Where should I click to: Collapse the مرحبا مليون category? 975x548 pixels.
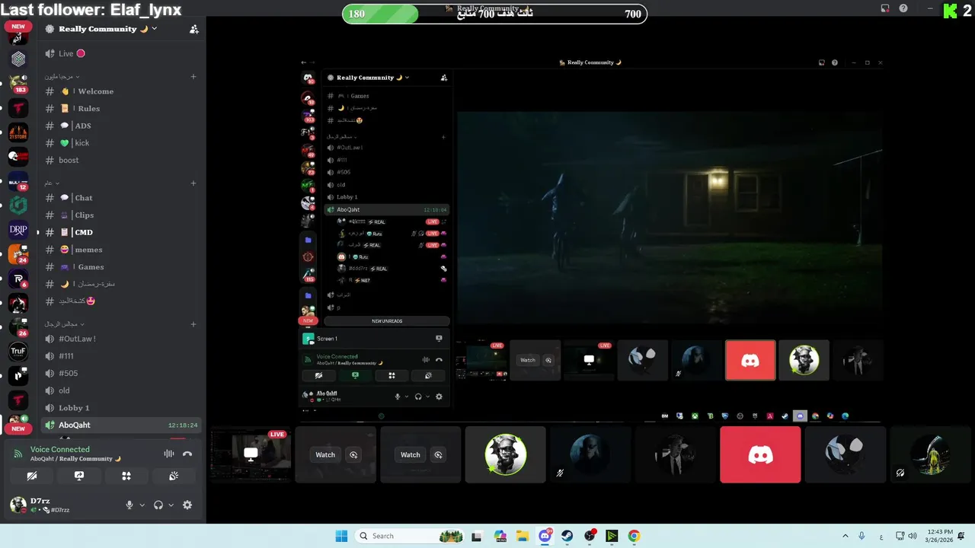coord(62,77)
